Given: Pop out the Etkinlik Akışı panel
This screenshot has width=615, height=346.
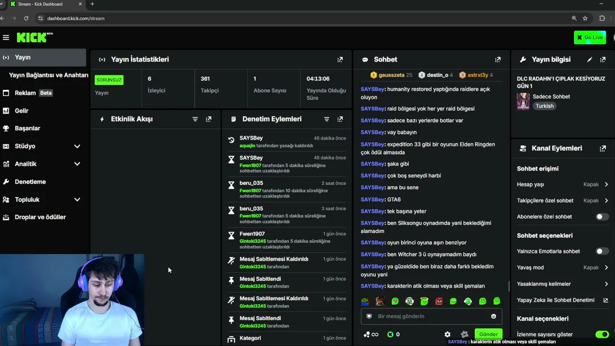Looking at the screenshot, I should [x=209, y=119].
